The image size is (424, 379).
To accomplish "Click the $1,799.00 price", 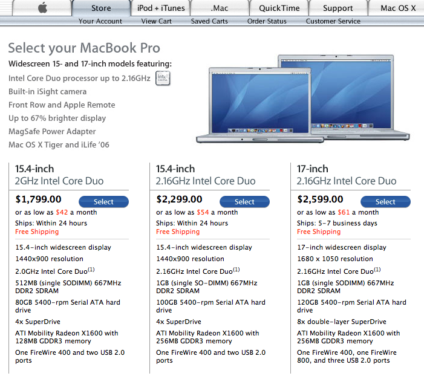I will [38, 199].
